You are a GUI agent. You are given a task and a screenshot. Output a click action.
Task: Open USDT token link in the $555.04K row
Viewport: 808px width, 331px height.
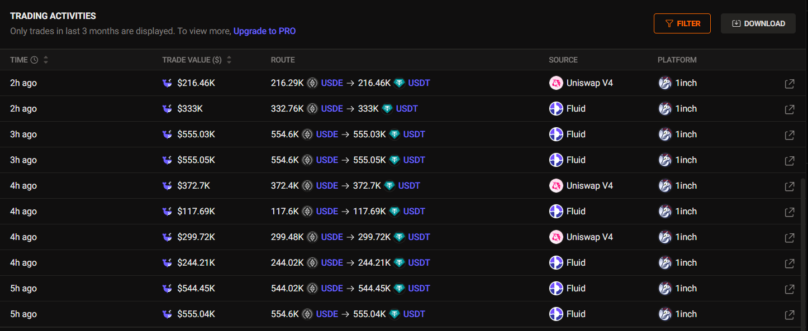coord(414,314)
